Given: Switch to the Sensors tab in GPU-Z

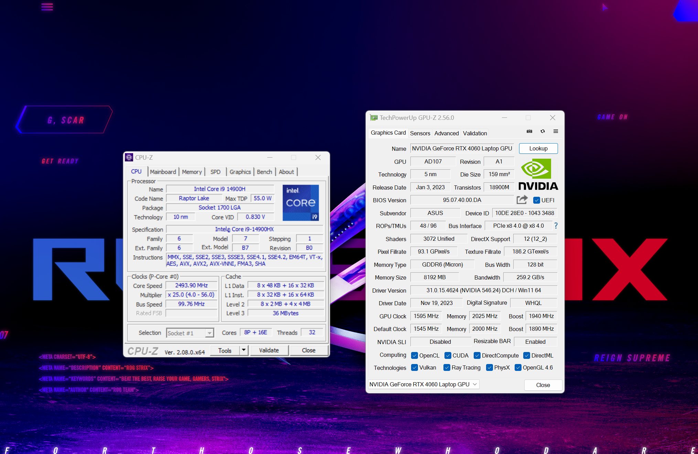Looking at the screenshot, I should tap(420, 133).
